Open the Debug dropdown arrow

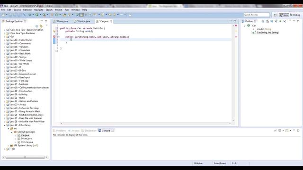tap(33, 15)
